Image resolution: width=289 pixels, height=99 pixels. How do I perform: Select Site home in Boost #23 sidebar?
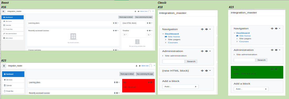13,80
